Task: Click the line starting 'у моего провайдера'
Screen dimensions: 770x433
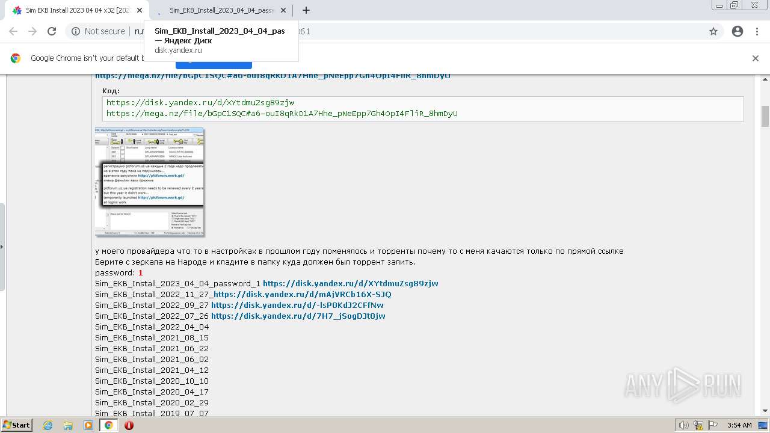Action: tap(359, 251)
